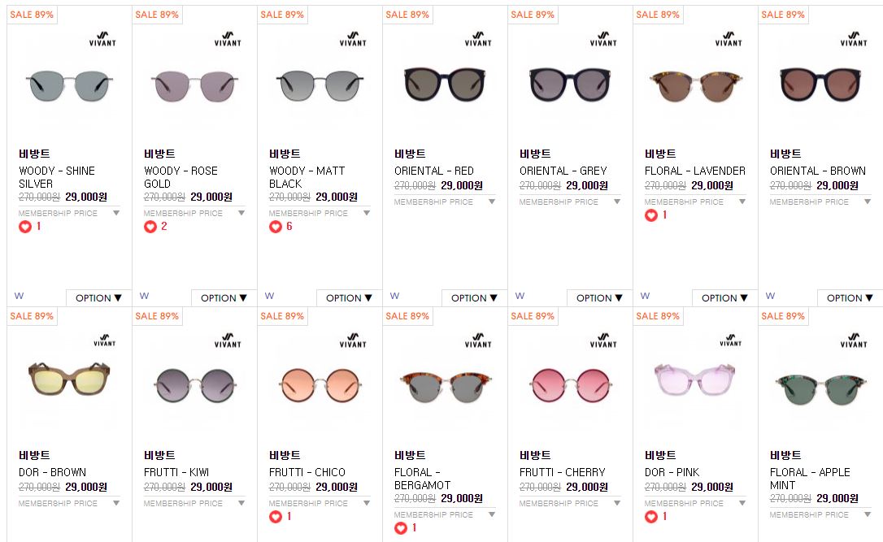Open OPTION dropdown for ORIENTAL - GREY
This screenshot has width=883, height=542.
(x=599, y=297)
